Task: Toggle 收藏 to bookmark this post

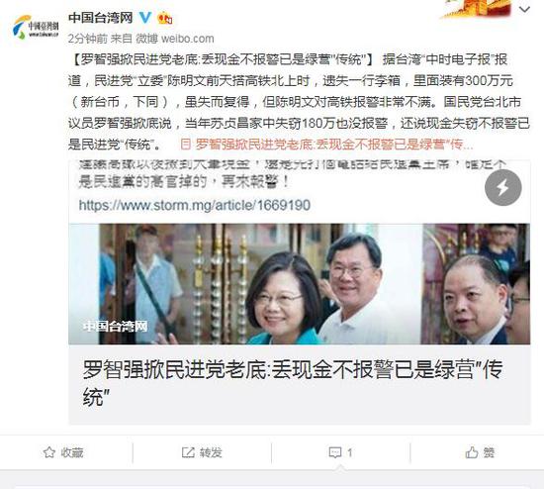Action: pyautogui.click(x=63, y=452)
